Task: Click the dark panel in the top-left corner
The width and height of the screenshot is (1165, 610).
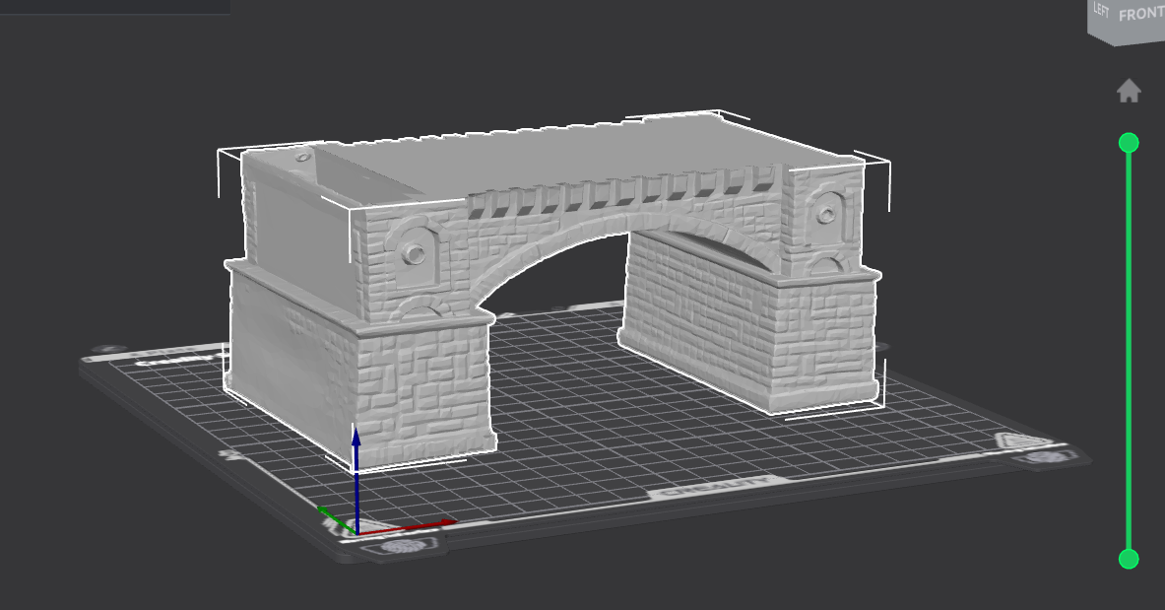Action: (x=114, y=6)
